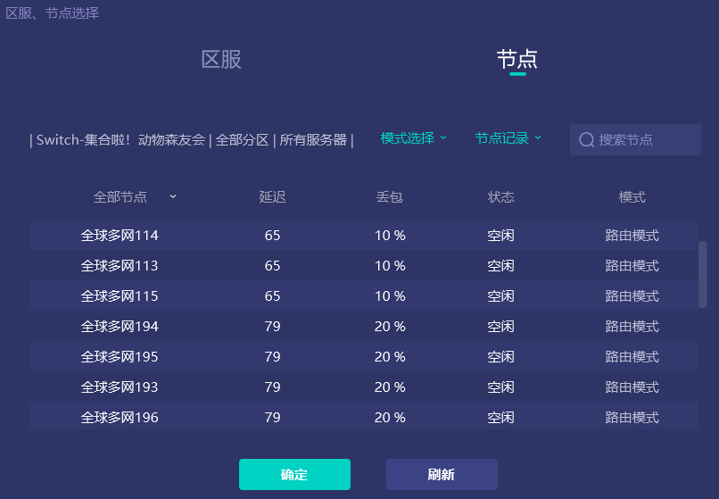Select the 节点 tab
Viewport: 719px width, 499px height.
517,60
